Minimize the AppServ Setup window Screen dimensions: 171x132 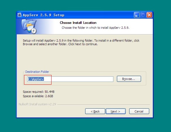click(x=136, y=15)
